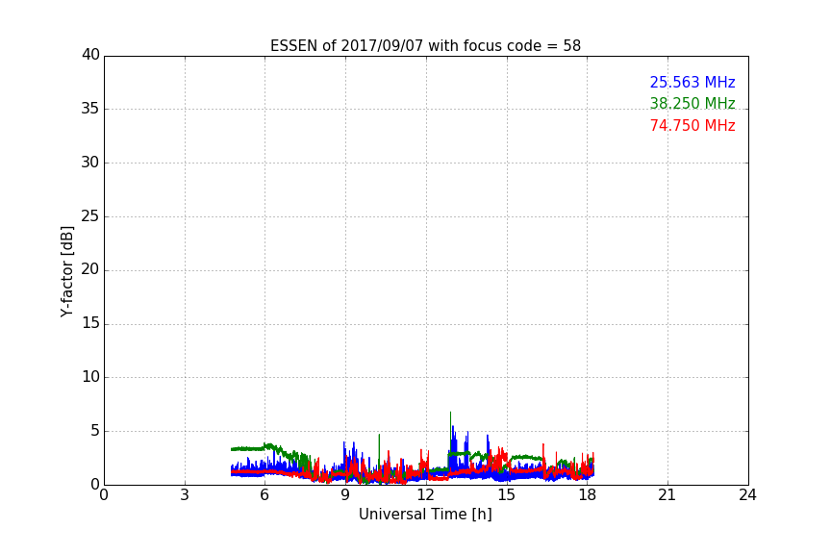Click the 'Universal Time [h]' axis label
Screen dimensions: 831x554
[x=425, y=515]
